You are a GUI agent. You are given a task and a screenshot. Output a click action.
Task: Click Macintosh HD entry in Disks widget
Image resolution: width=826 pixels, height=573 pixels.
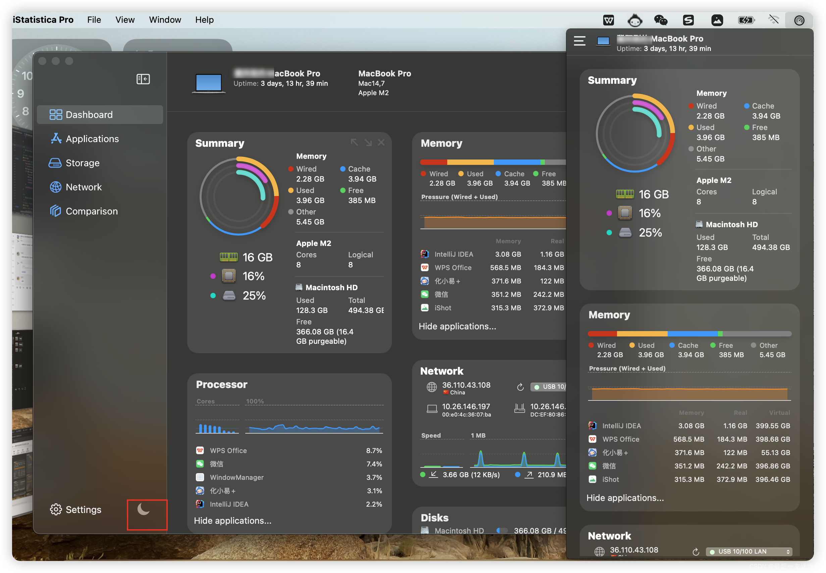pos(459,530)
